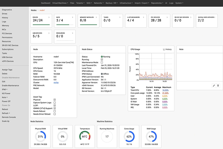Toggle Needs Driver Reload checkbox
Image resolution: width=223 pixels, height=149 pixels.
(55, 114)
